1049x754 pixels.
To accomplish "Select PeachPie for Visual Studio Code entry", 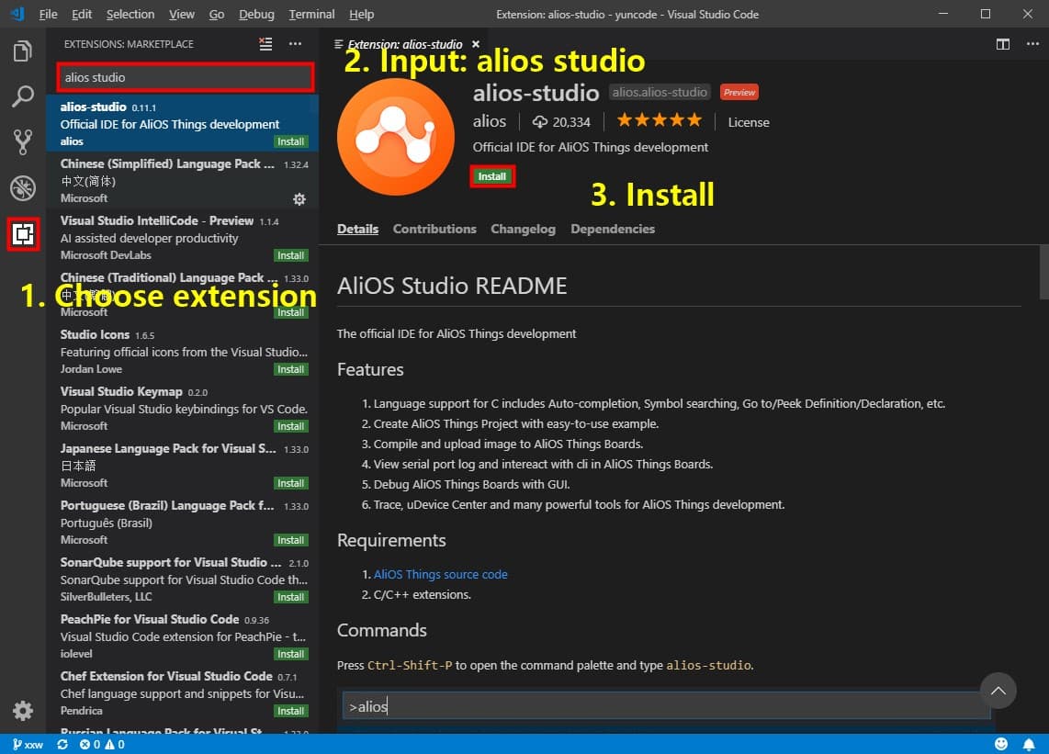I will (182, 636).
